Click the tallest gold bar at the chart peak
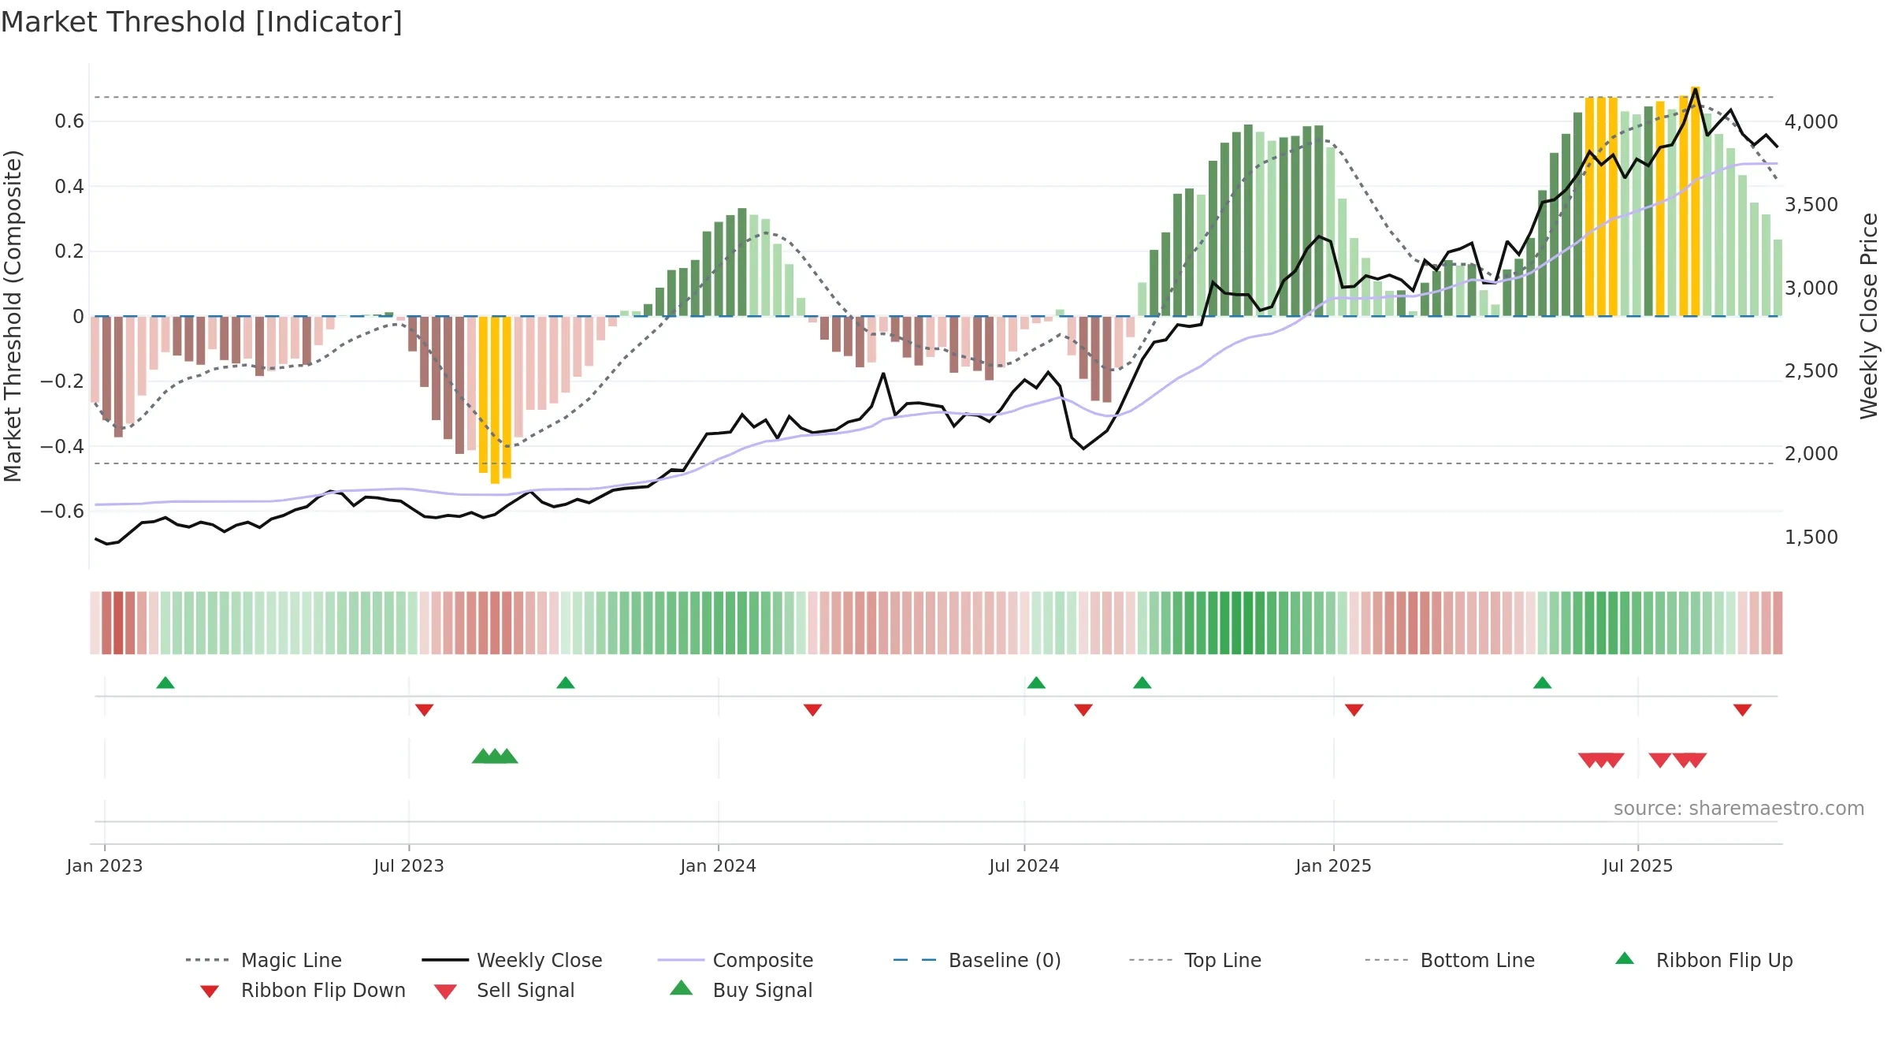Viewport: 1891px width, 1064px height. click(1696, 202)
